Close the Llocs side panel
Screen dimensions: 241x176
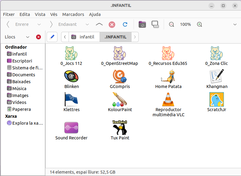[39, 37]
